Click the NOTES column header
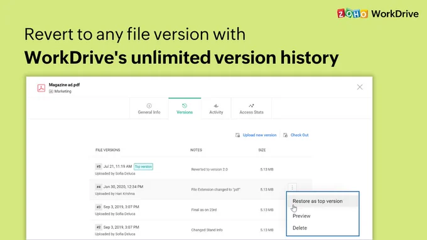The height and width of the screenshot is (240, 427). [196, 150]
